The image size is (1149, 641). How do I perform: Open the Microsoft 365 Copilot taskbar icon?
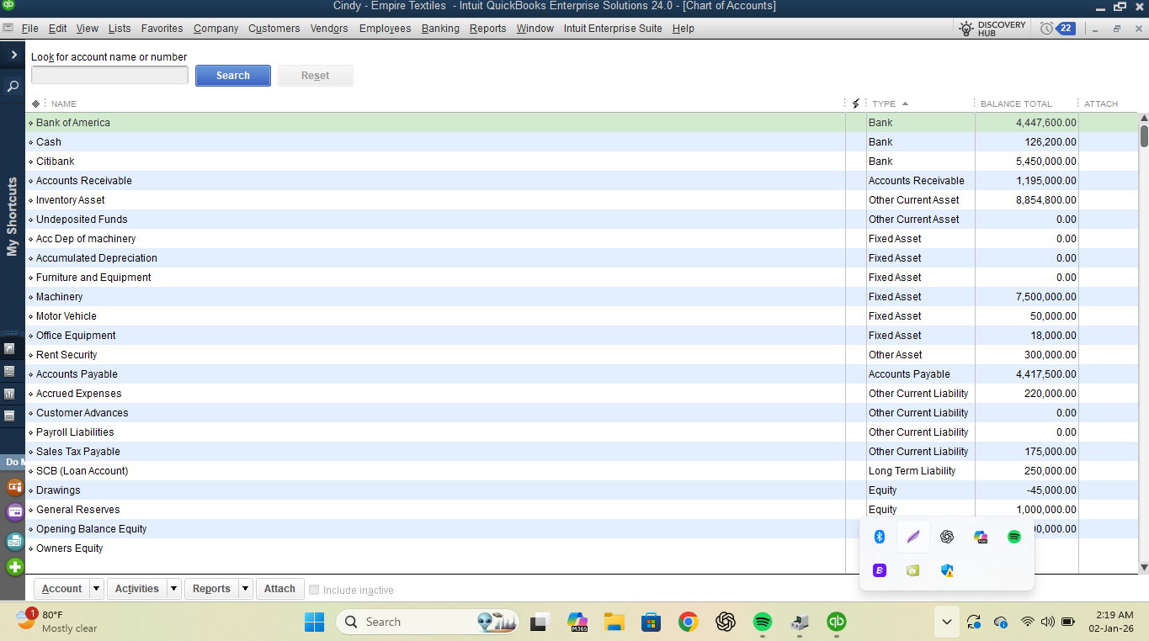coord(577,622)
